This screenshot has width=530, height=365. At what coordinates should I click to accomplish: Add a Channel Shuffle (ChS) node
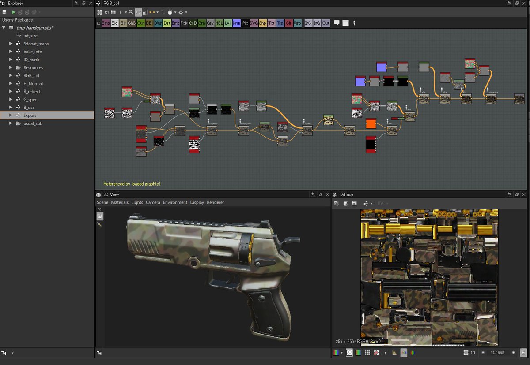click(132, 23)
